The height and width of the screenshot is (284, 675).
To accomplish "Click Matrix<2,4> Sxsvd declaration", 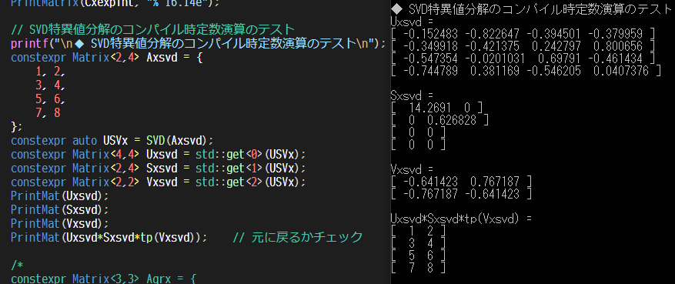I will tap(103, 168).
